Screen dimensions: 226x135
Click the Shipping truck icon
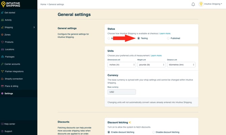(x=2, y=27)
